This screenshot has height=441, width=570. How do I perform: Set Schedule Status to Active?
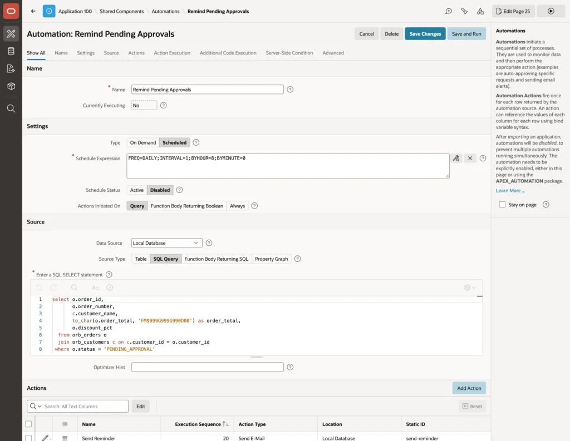137,190
